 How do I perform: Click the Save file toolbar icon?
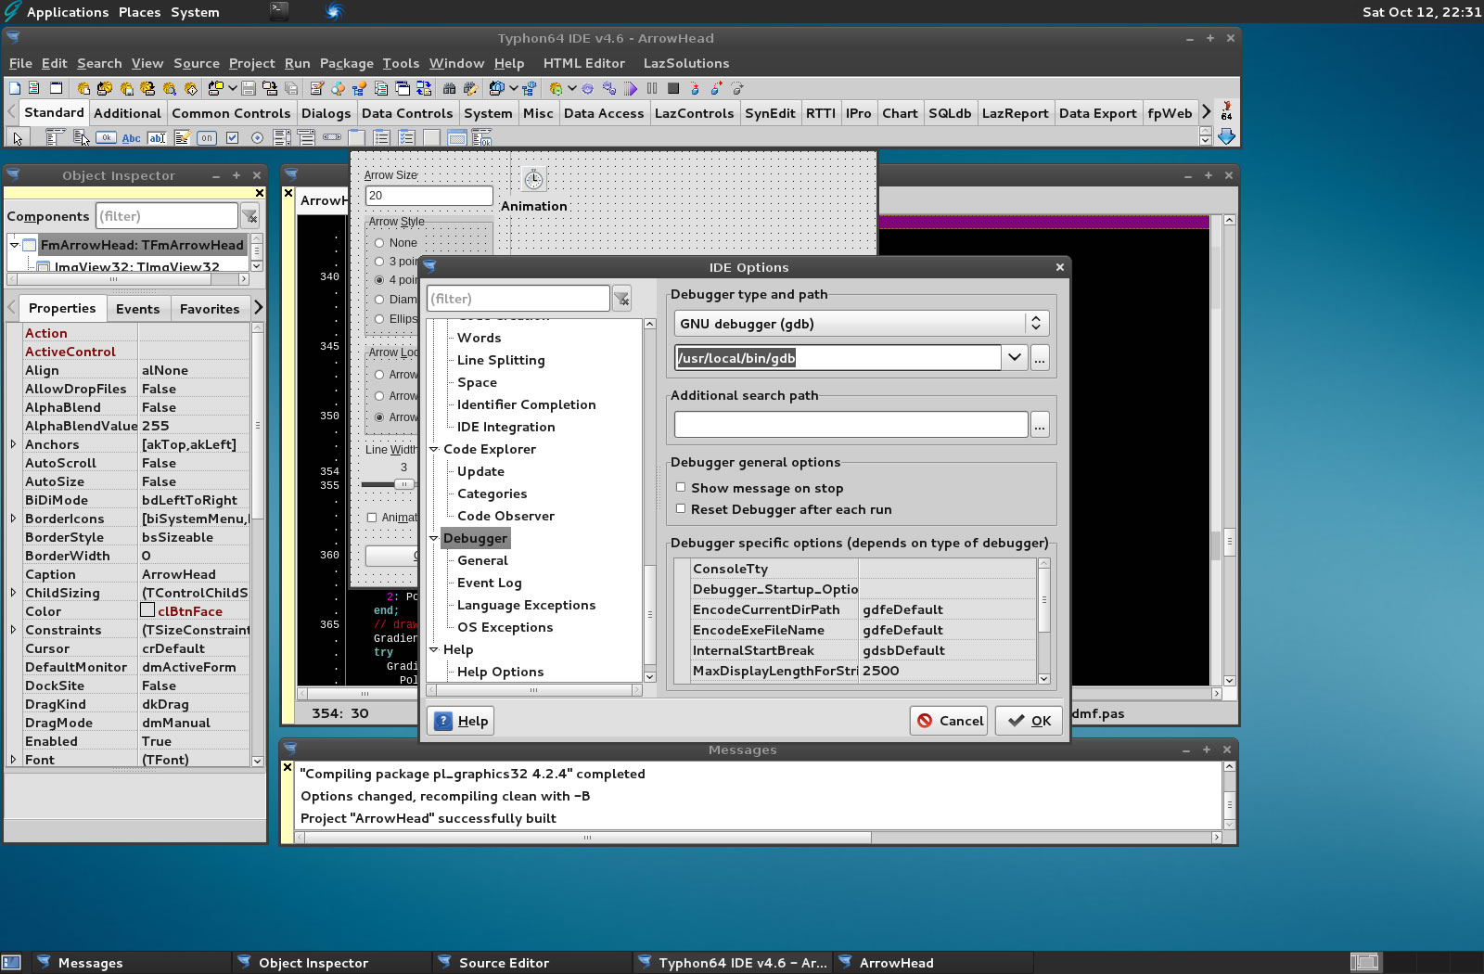249,88
